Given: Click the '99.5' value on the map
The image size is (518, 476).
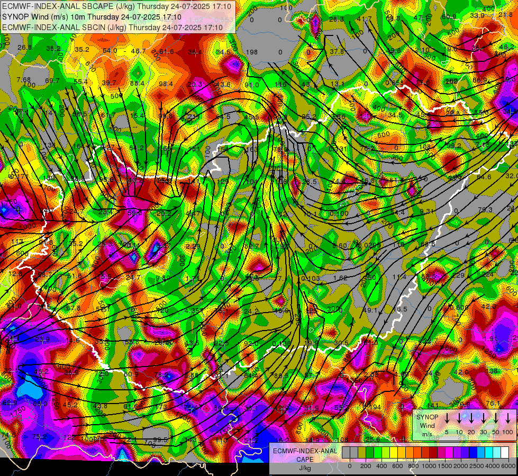Looking at the screenshot, I should pyautogui.click(x=160, y=440).
